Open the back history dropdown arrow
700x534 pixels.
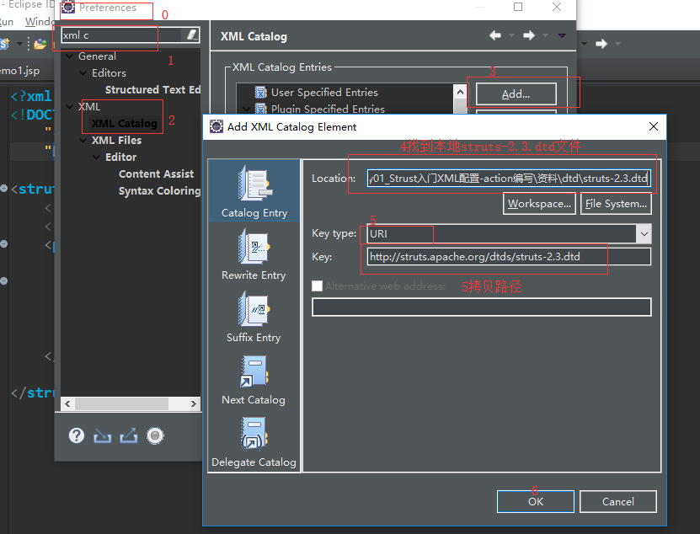point(511,35)
